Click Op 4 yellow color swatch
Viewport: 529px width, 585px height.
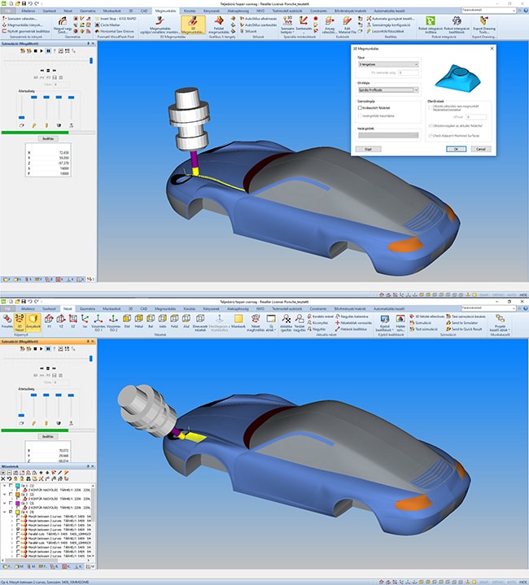18,512
